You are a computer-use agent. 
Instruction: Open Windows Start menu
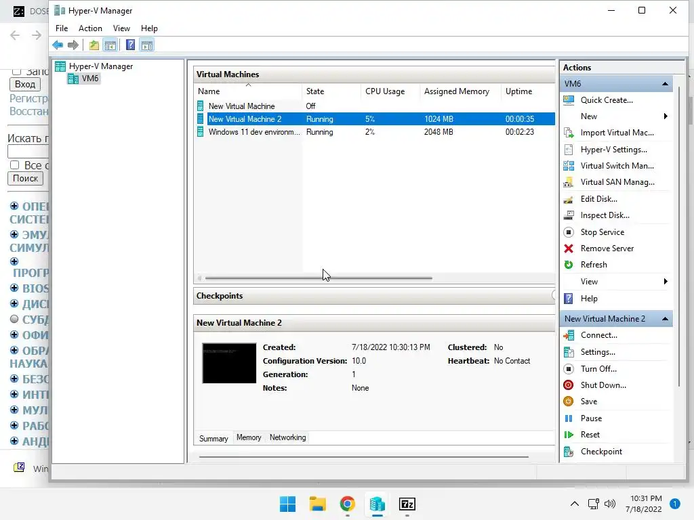(x=287, y=504)
